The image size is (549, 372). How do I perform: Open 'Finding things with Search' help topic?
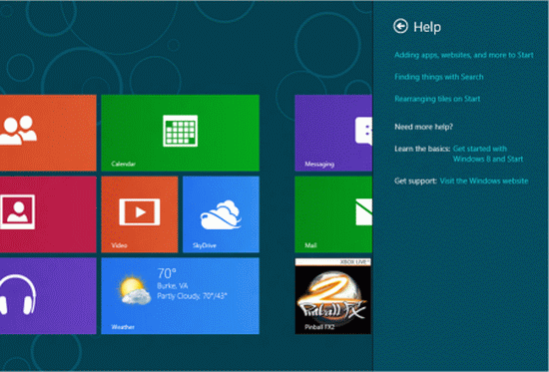[439, 77]
